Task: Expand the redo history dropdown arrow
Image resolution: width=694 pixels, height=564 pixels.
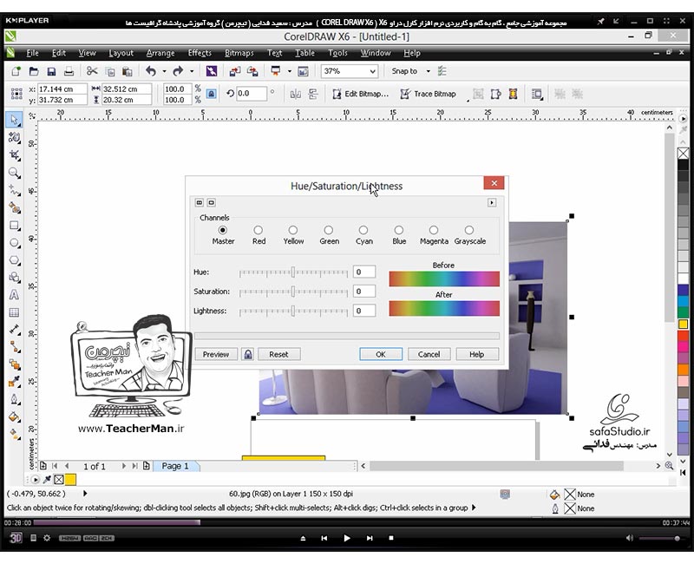Action: click(x=192, y=71)
